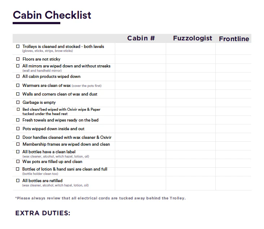Click the 'Cabin #' column header
The width and height of the screenshot is (264, 229).
pos(141,38)
